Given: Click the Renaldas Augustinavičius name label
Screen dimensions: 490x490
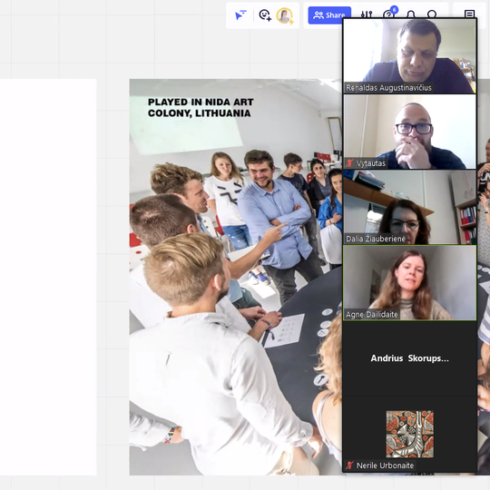Looking at the screenshot, I should pos(388,88).
